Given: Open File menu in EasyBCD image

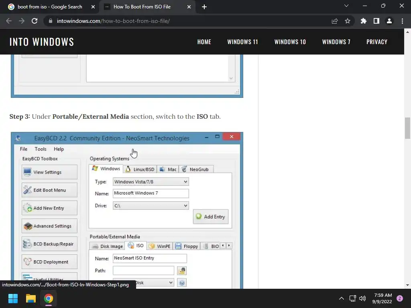Looking at the screenshot, I should pyautogui.click(x=24, y=149).
